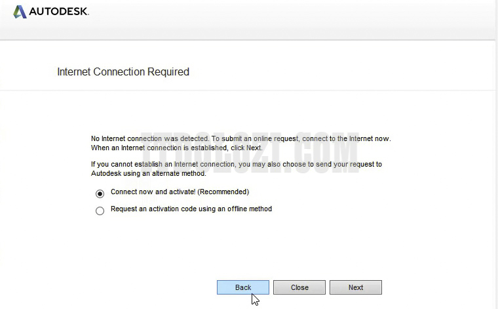498x309 pixels.
Task: Click the Autodesk triangle logo icon
Action: [20, 12]
